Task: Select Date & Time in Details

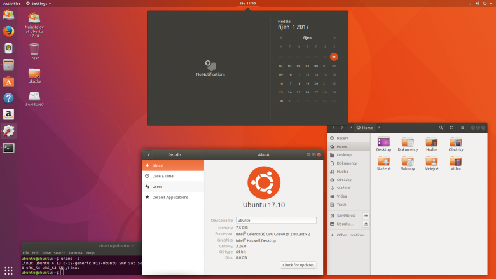Action: (173, 176)
